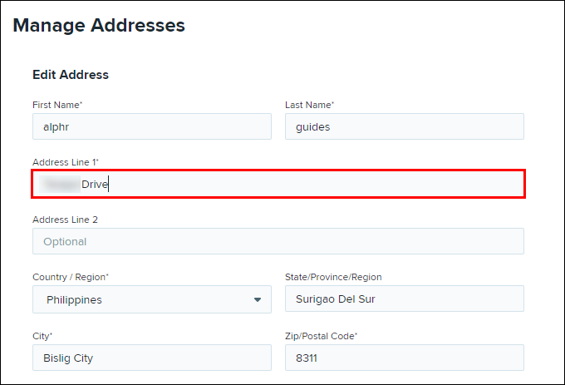Click the blurred street name before Drive
The image size is (565, 385).
[60, 184]
